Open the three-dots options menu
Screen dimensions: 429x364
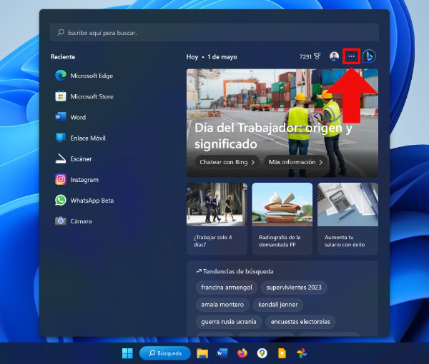351,56
